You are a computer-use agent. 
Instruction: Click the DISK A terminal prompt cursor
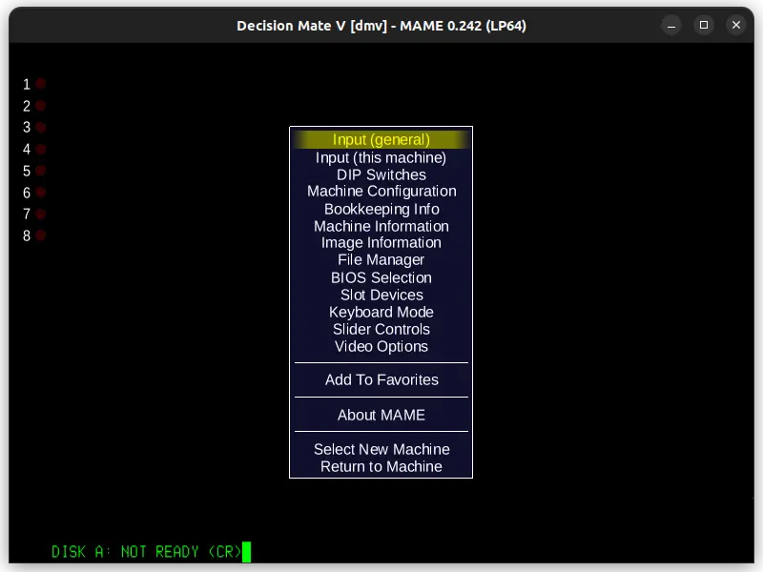coord(247,551)
